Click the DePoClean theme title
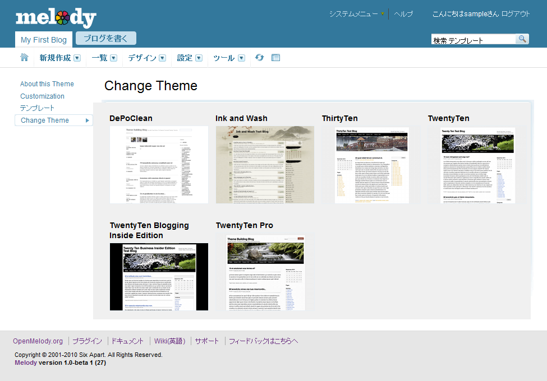The image size is (547, 381). tap(131, 118)
